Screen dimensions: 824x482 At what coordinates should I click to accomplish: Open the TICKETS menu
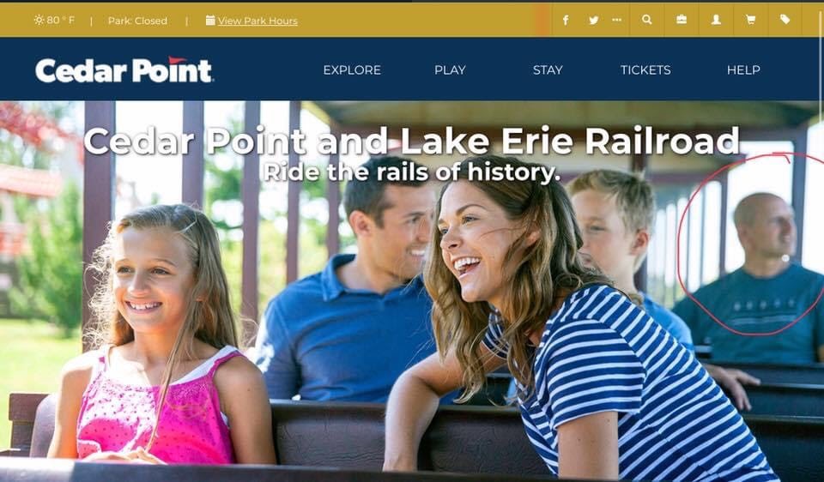click(645, 69)
